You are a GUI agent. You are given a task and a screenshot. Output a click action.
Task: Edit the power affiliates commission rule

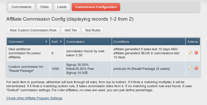tap(190, 53)
